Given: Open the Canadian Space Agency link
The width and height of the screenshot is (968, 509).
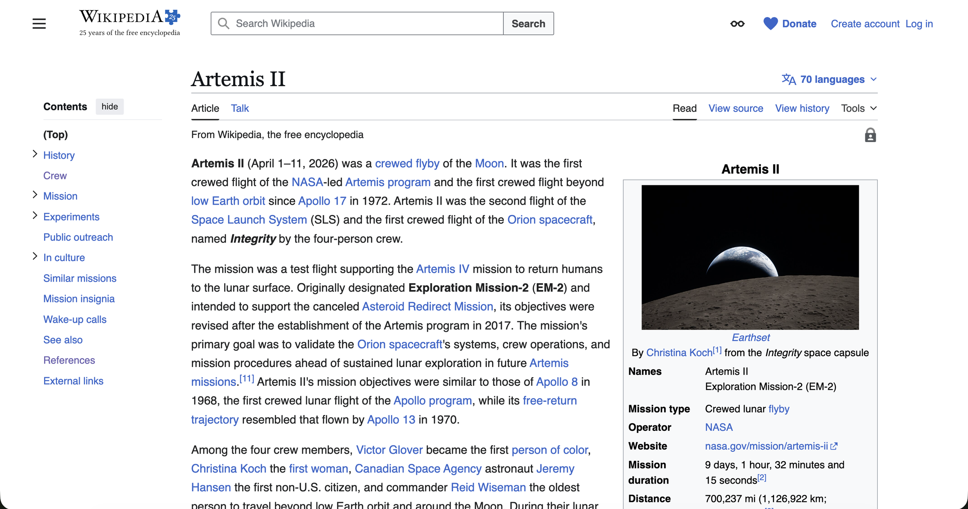Looking at the screenshot, I should pyautogui.click(x=418, y=469).
